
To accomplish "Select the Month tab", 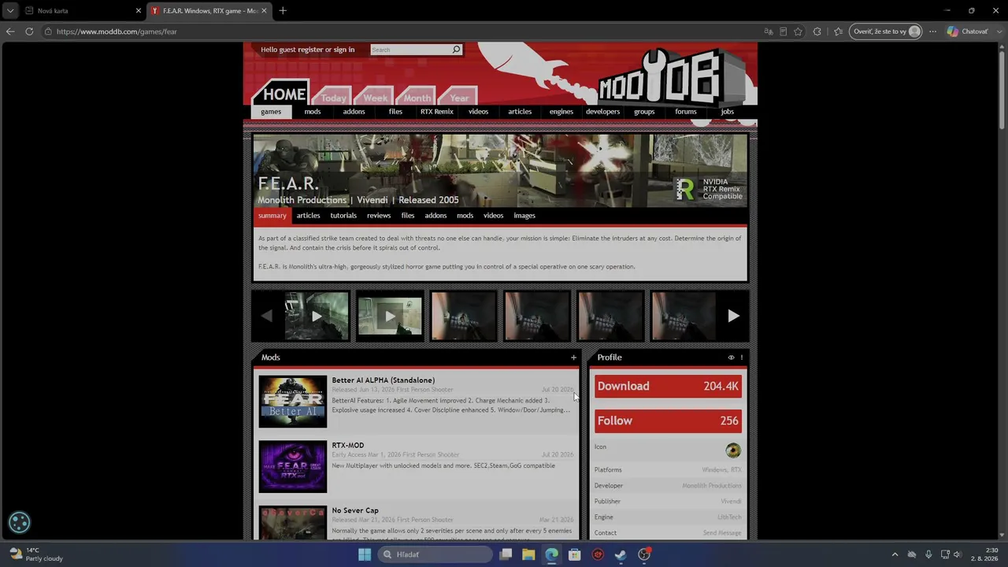I will coord(417,97).
